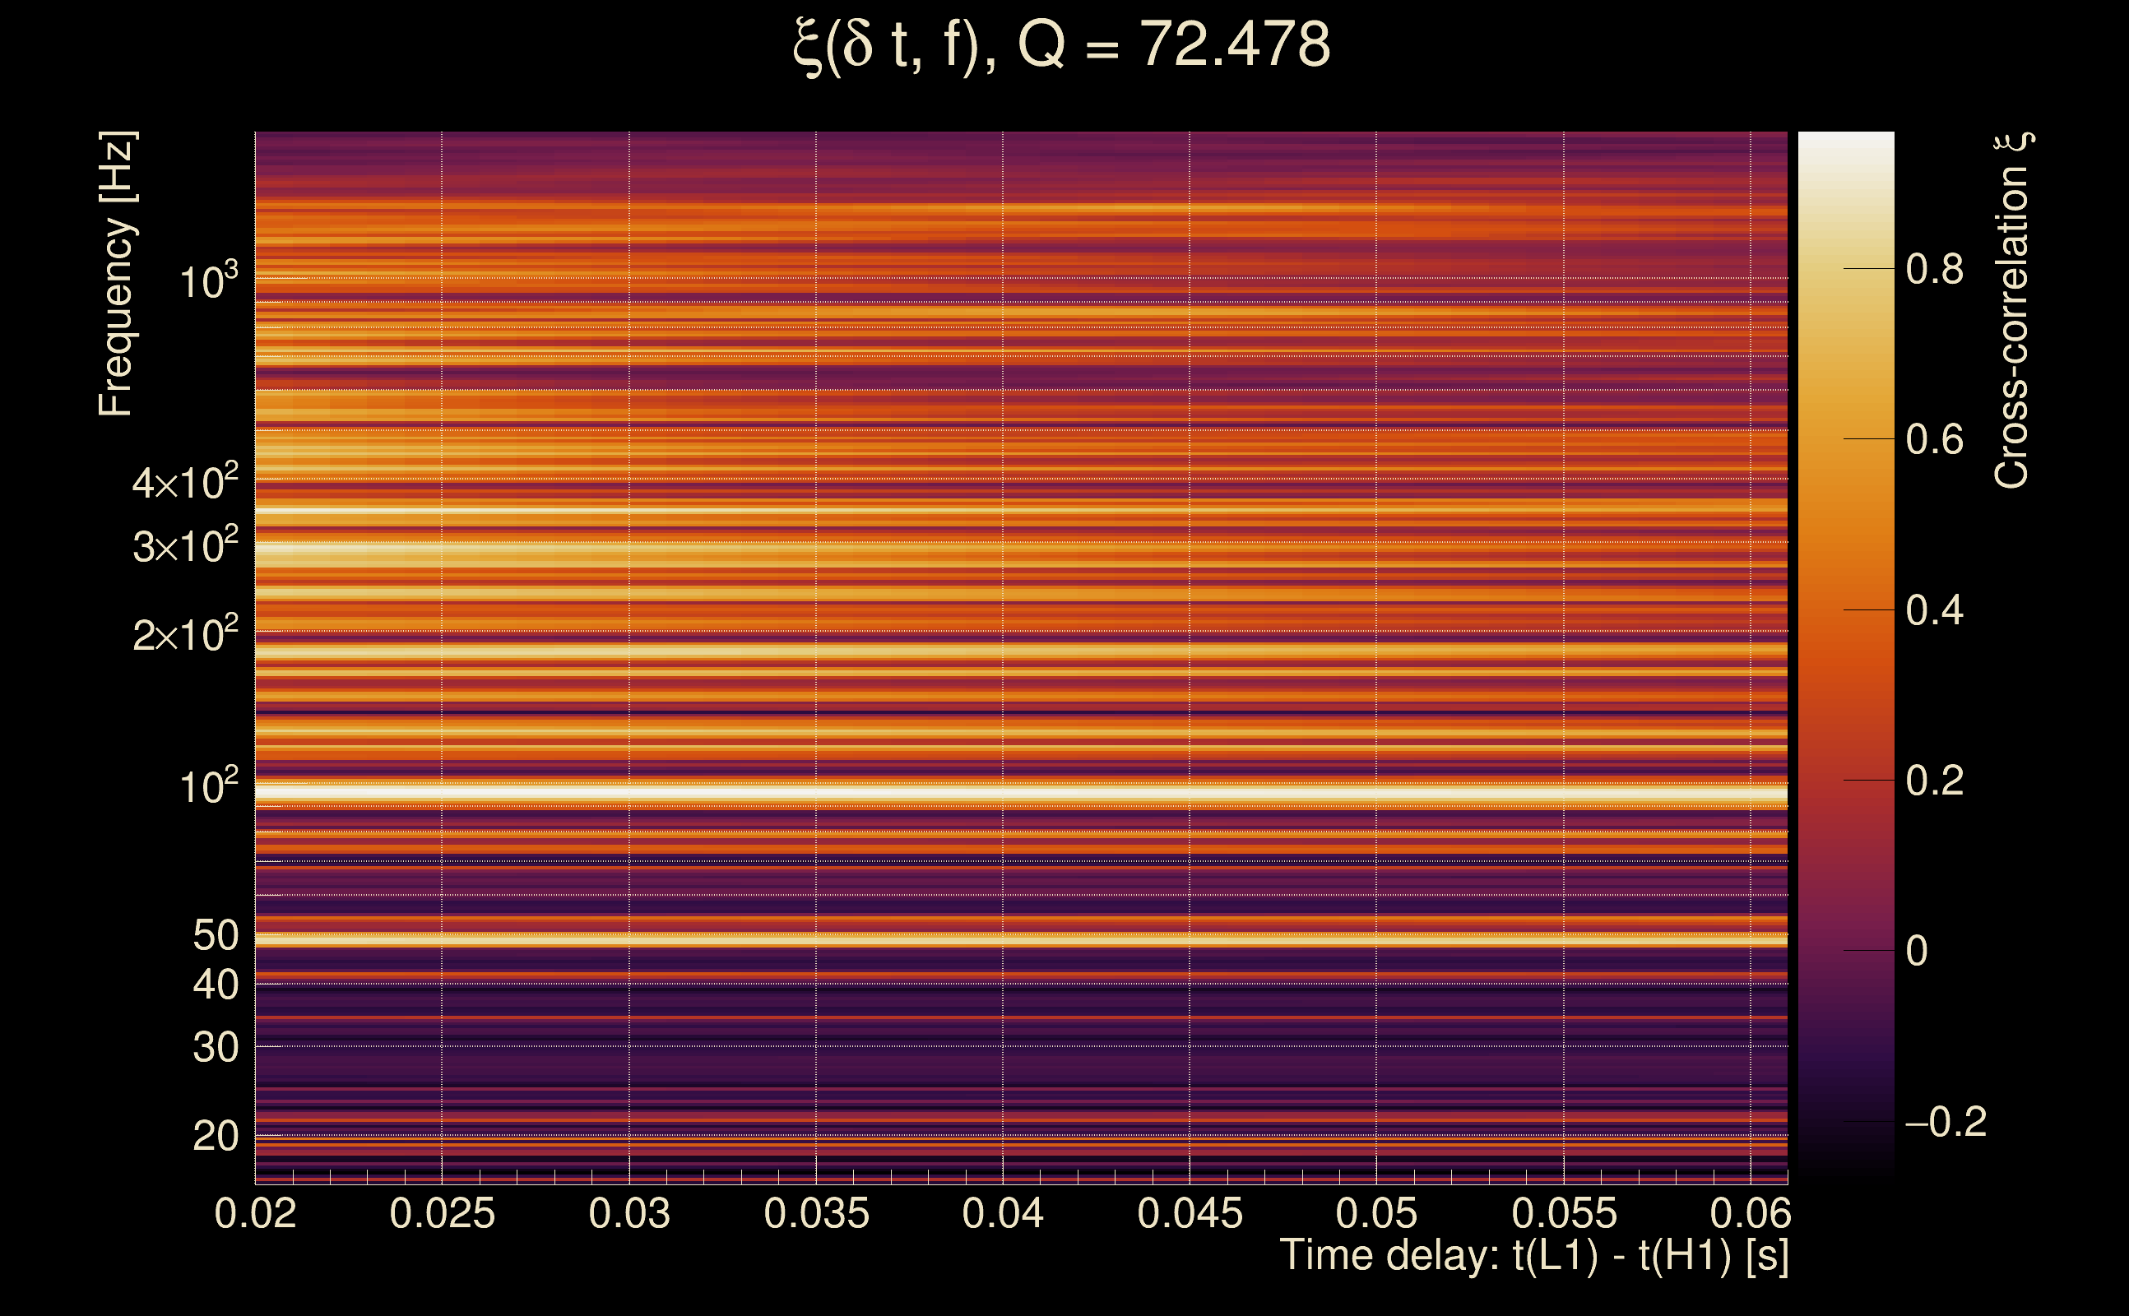Click the Time delay t(L1) - t(H1) axis label
The height and width of the screenshot is (1316, 2129).
point(1533,1256)
